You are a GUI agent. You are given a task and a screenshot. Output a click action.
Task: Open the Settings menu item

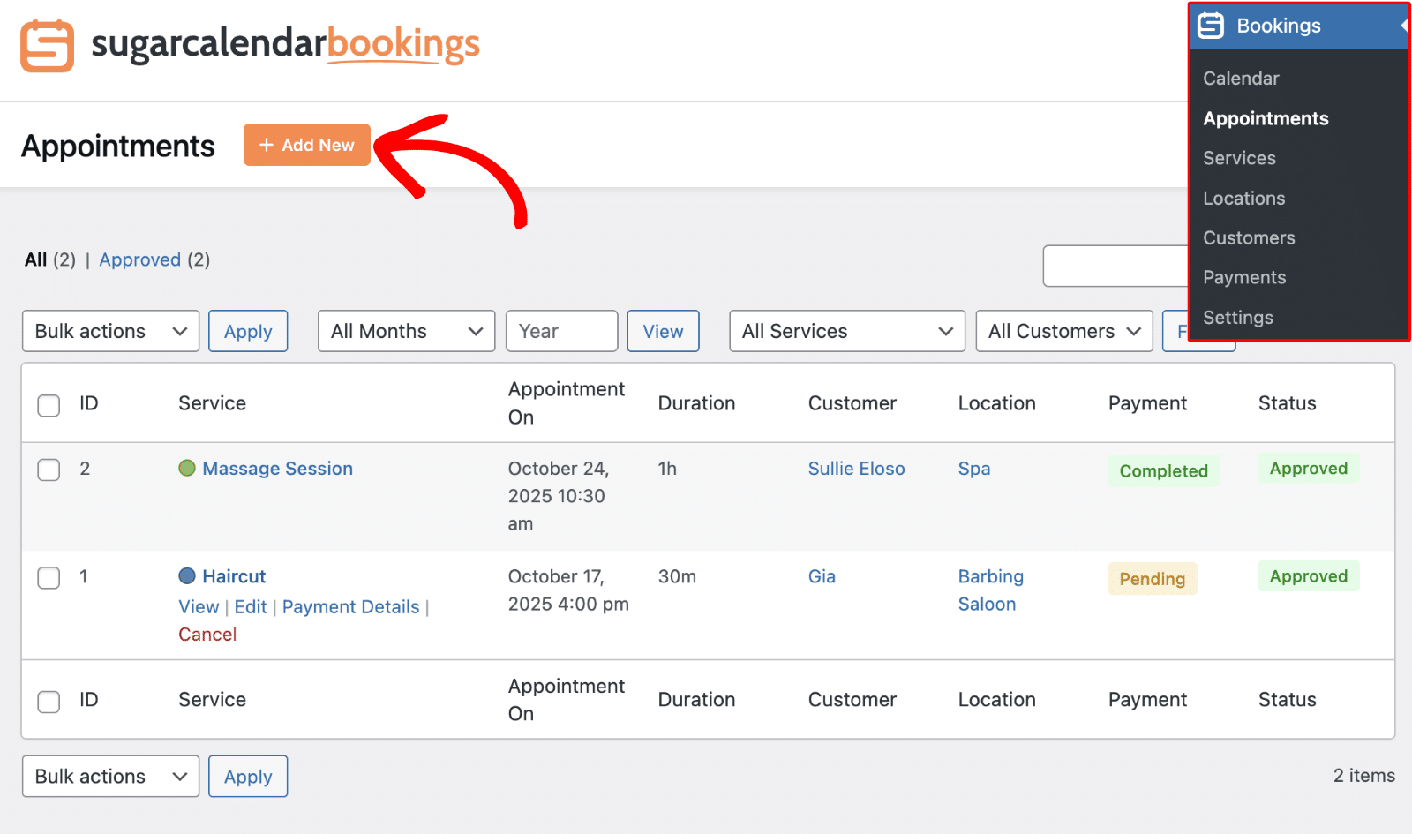1237,318
